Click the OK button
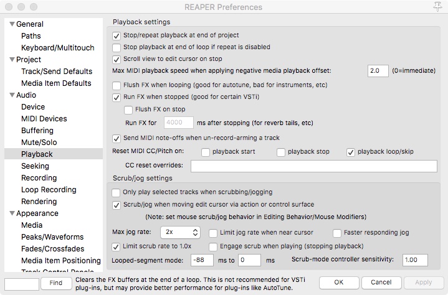Viewport: 448px width, 295px height. tap(339, 283)
